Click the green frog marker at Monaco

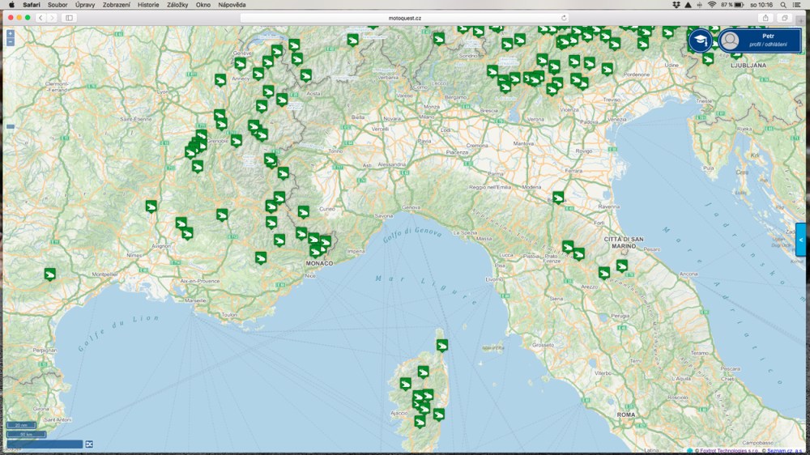pos(316,252)
